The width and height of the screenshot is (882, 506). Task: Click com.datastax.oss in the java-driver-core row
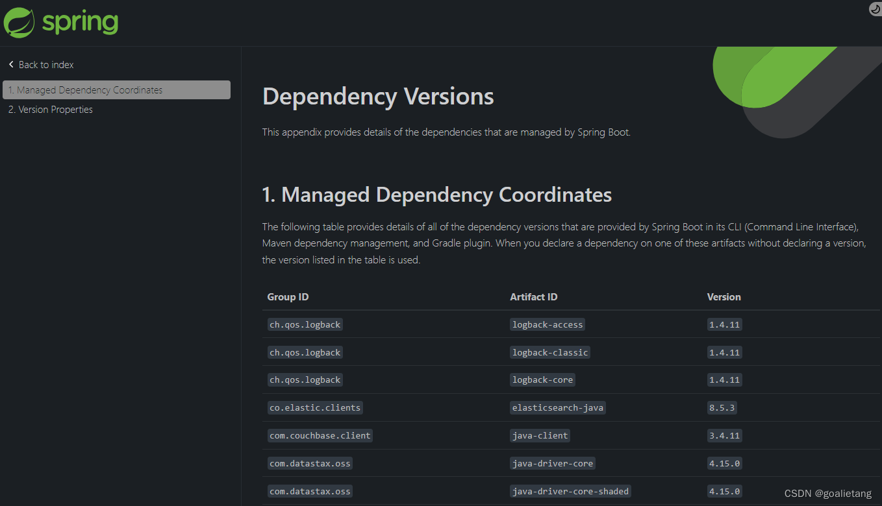click(x=310, y=463)
